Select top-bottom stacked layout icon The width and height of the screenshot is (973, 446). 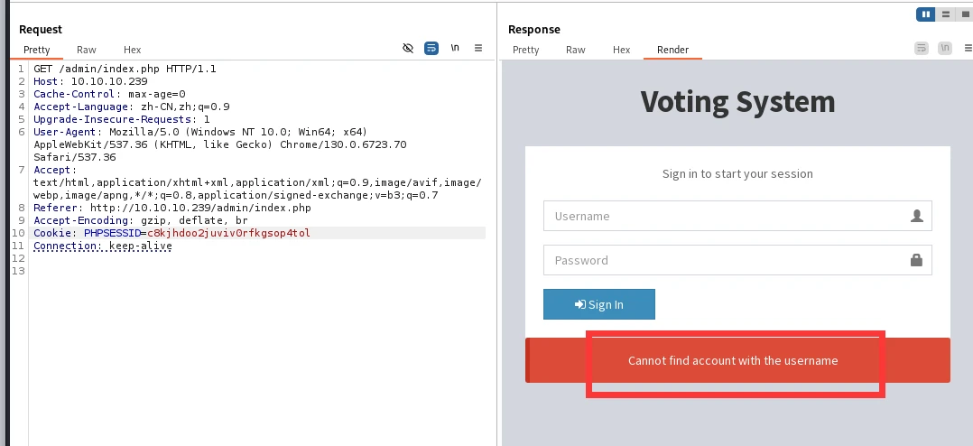(x=946, y=14)
